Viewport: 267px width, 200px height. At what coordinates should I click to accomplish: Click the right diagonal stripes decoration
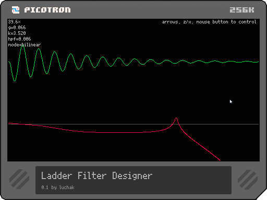(248, 180)
